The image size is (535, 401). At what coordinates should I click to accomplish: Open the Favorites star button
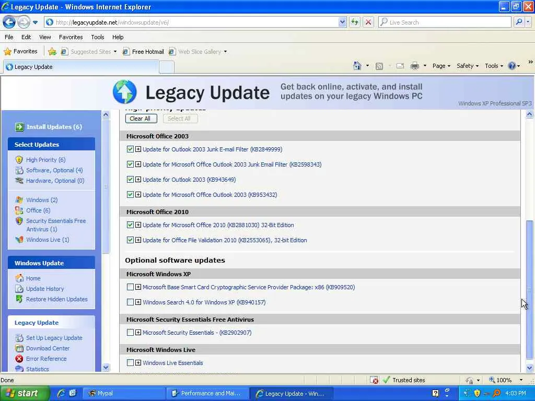click(x=20, y=52)
